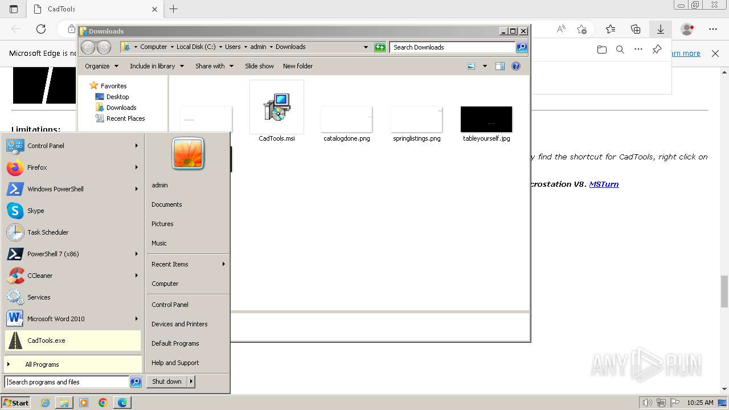This screenshot has height=410, width=729.
Task: Open Include in library dropdown
Action: [x=157, y=66]
